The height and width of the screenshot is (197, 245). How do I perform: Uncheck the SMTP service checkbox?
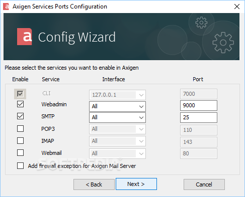pos(20,116)
